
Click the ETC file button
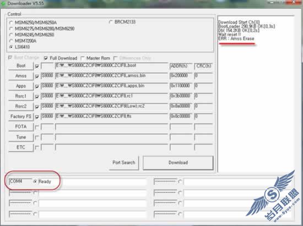click(21, 147)
